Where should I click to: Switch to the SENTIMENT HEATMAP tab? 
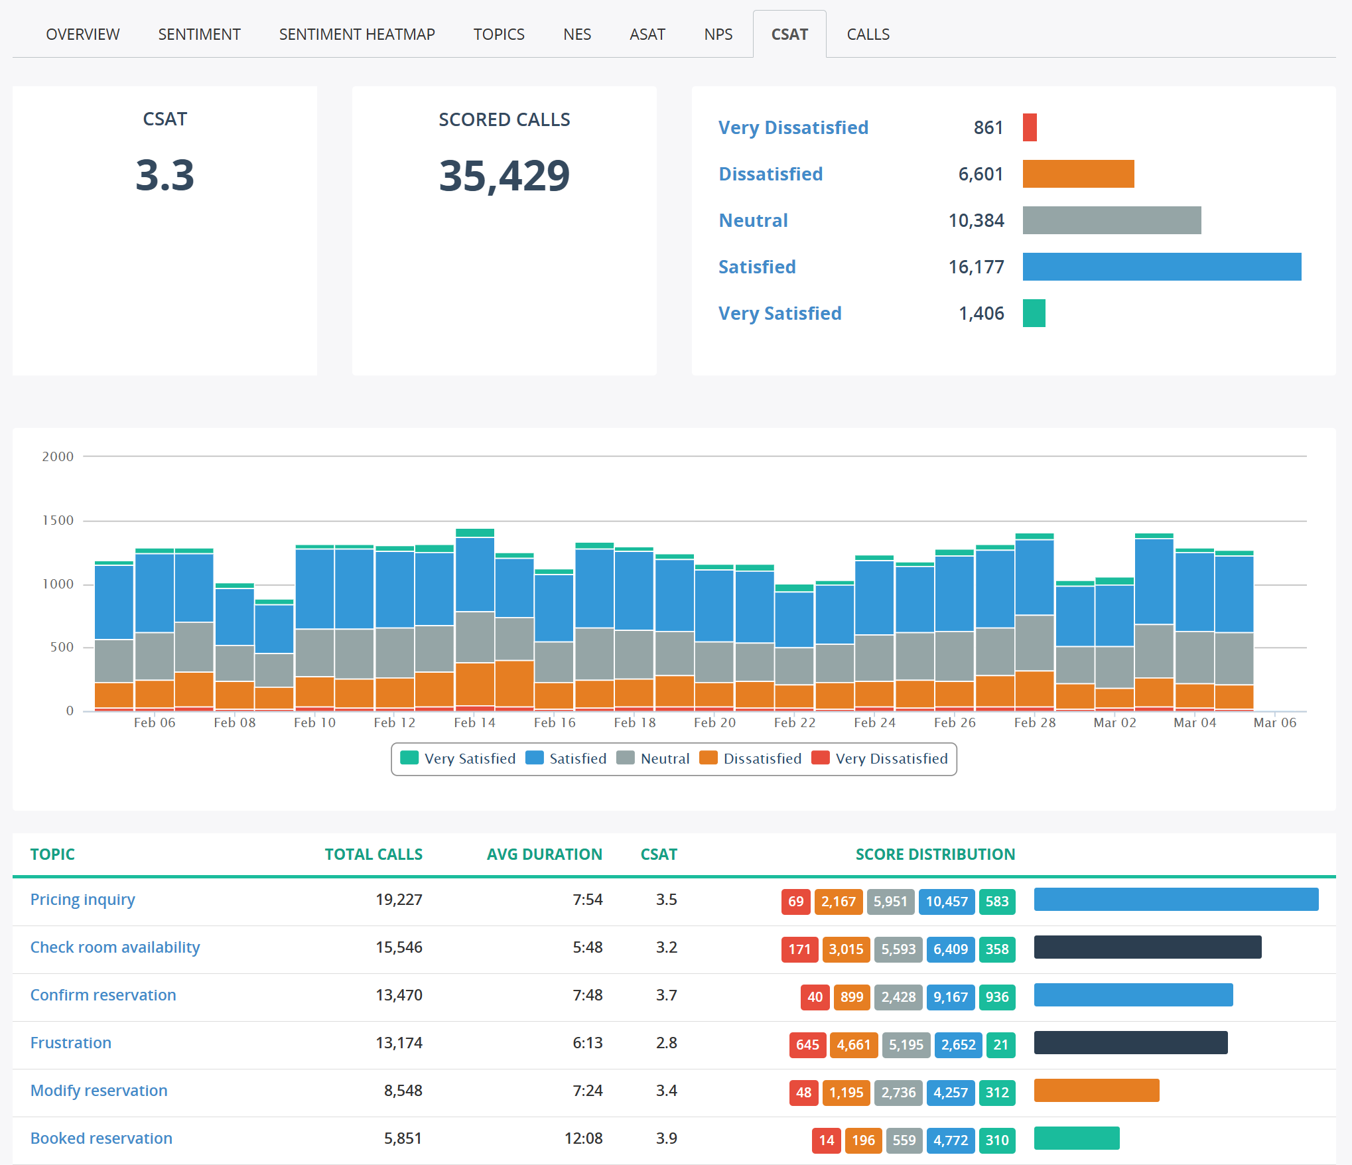357,34
